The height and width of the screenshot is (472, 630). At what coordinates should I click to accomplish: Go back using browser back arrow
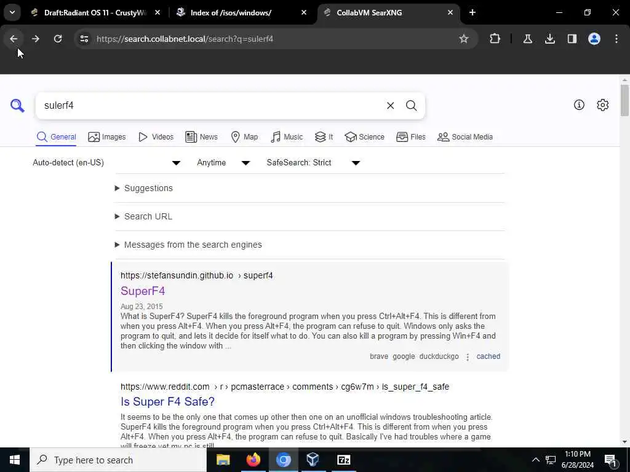click(14, 39)
